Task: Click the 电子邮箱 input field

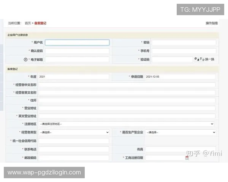Action: pos(77,60)
